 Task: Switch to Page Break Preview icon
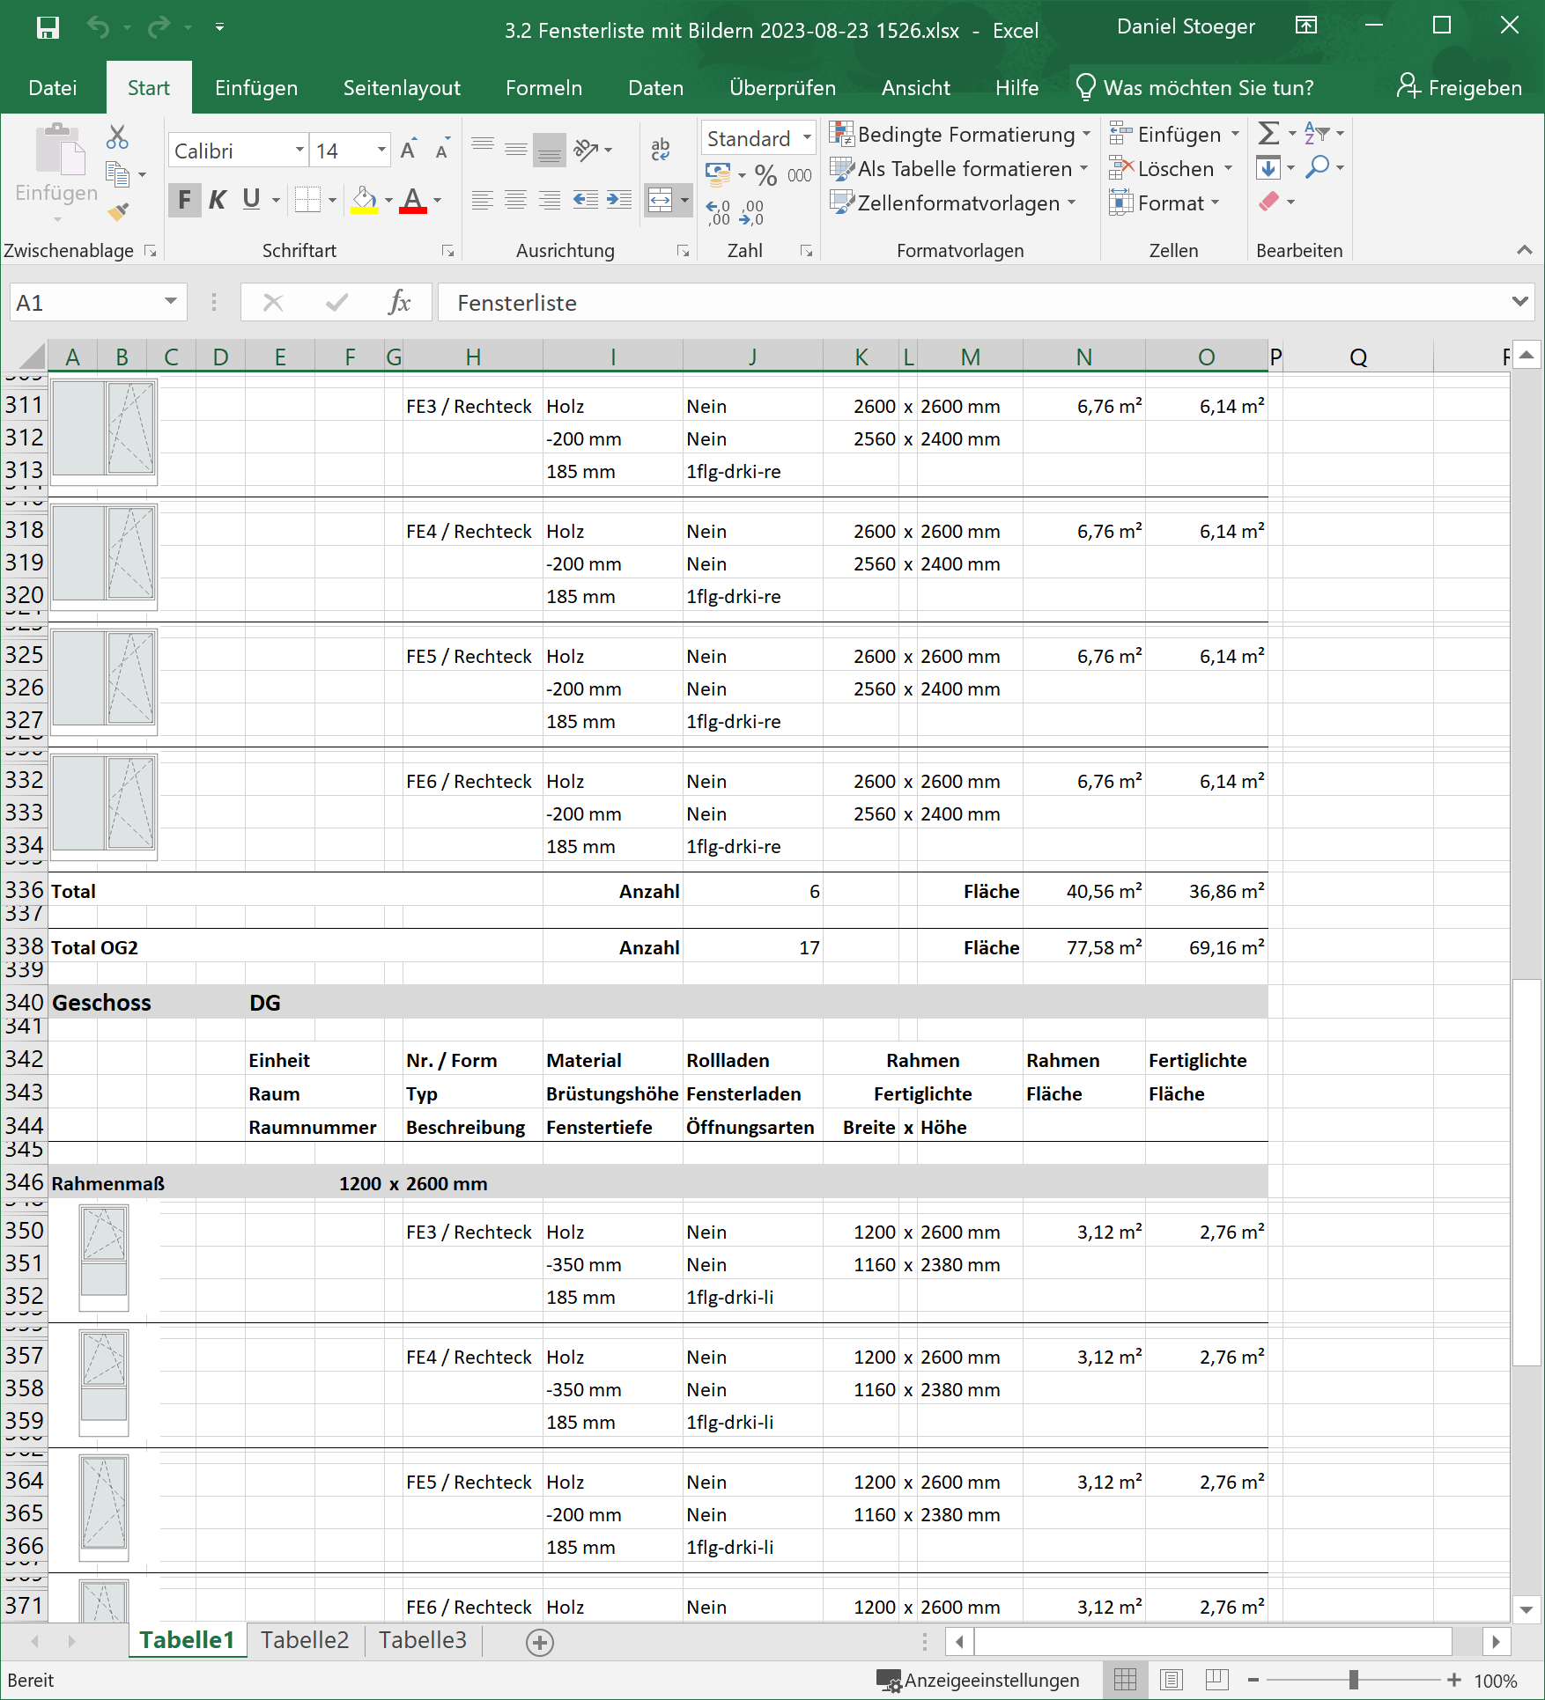[1216, 1680]
